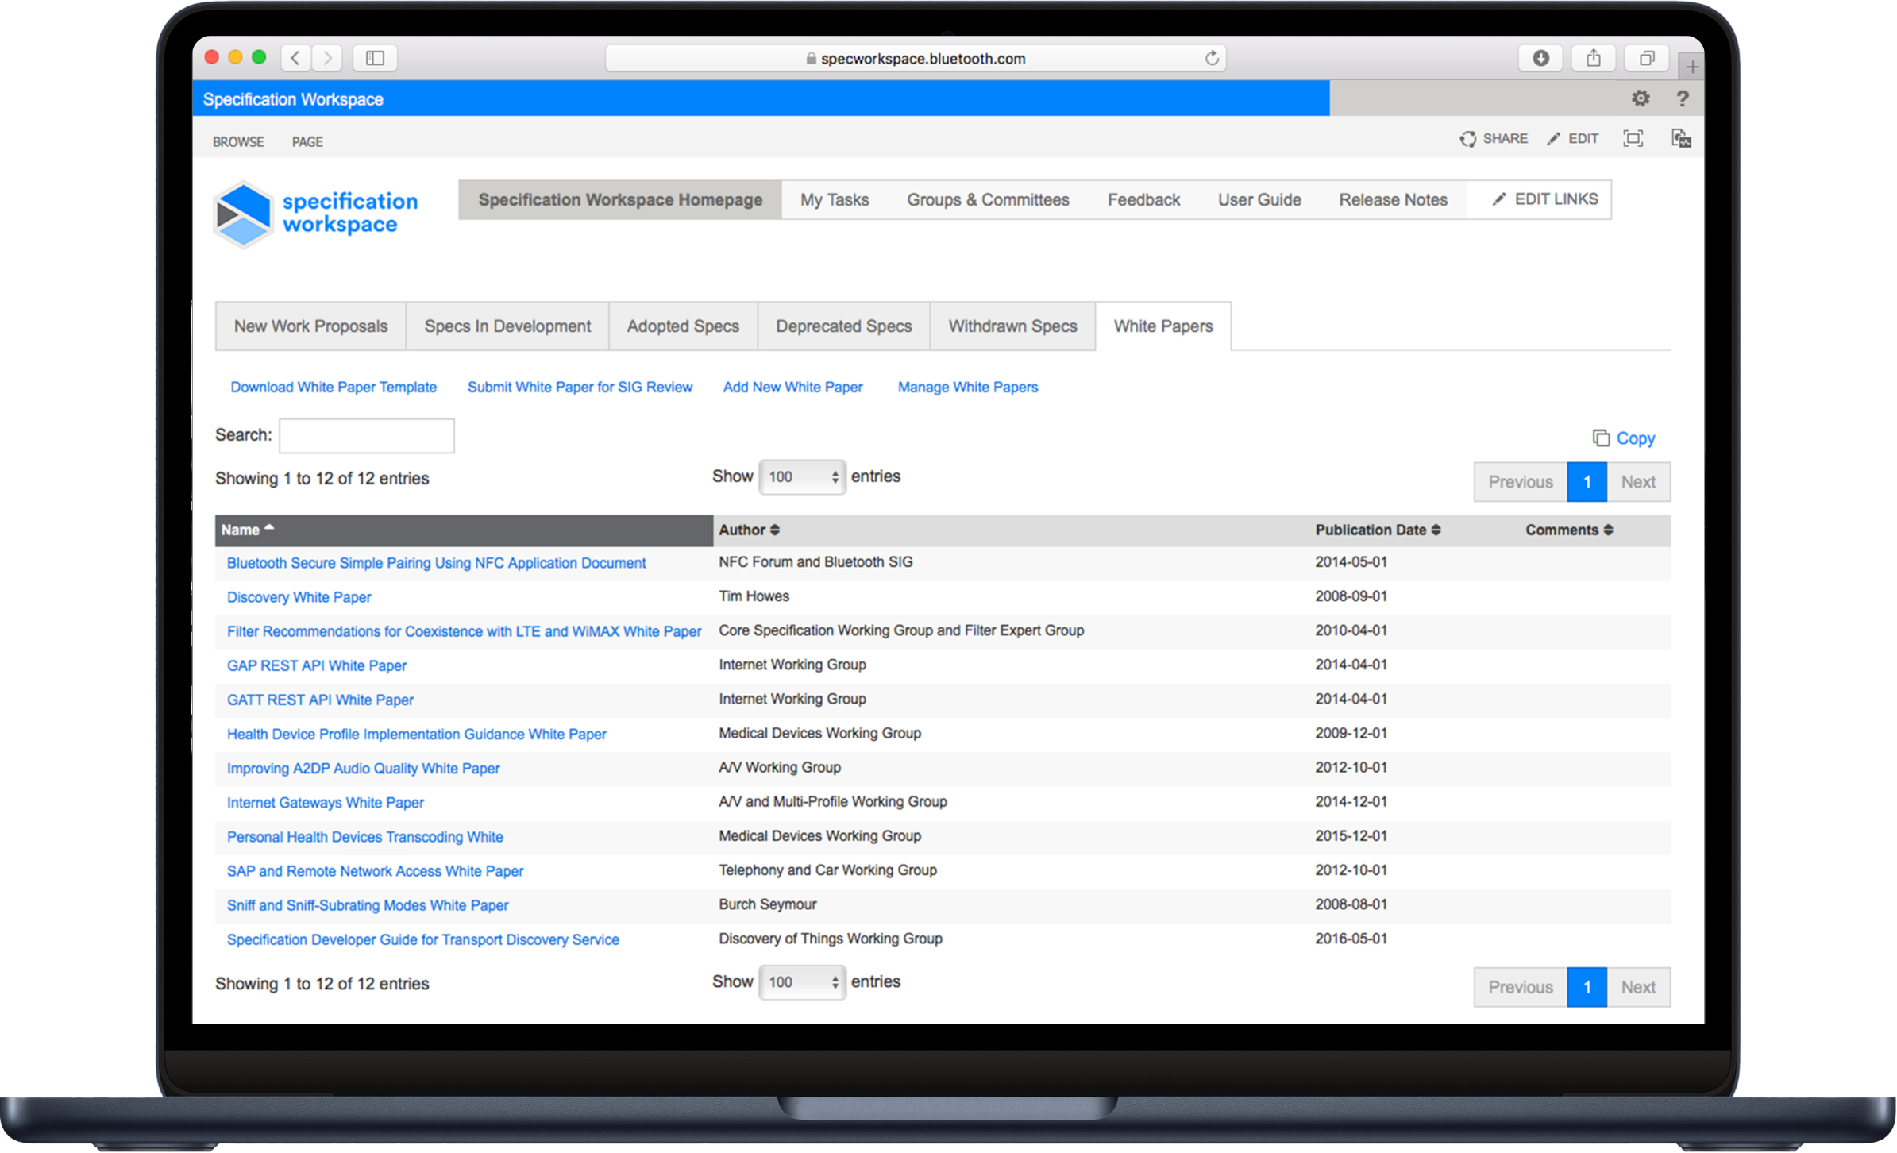This screenshot has height=1153, width=1897.
Task: Reload the page with refresh icon
Action: click(x=1211, y=58)
